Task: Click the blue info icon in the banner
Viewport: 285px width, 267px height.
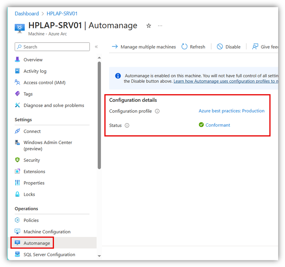Action: coord(118,76)
